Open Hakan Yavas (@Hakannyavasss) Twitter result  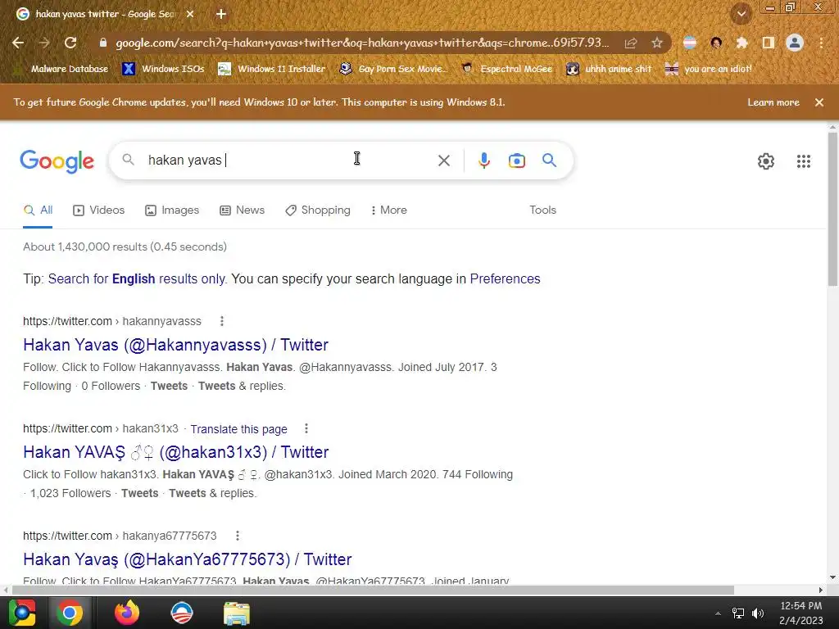[175, 345]
